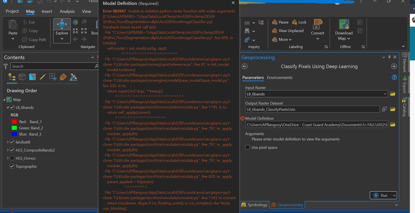Enable the HLS_Ormoc layer checkbox

coord(12,158)
